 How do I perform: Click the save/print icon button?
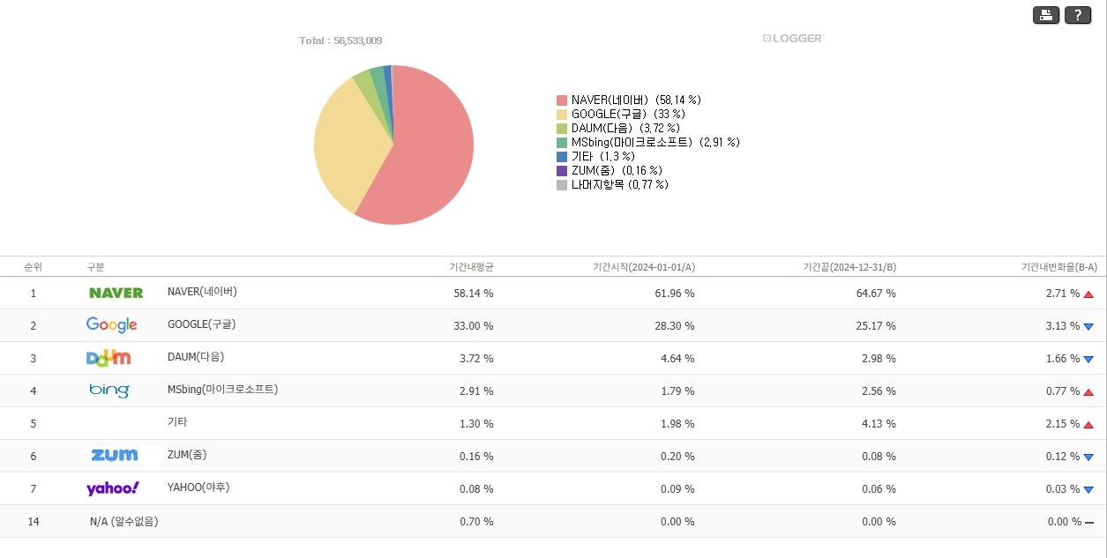(x=1046, y=15)
